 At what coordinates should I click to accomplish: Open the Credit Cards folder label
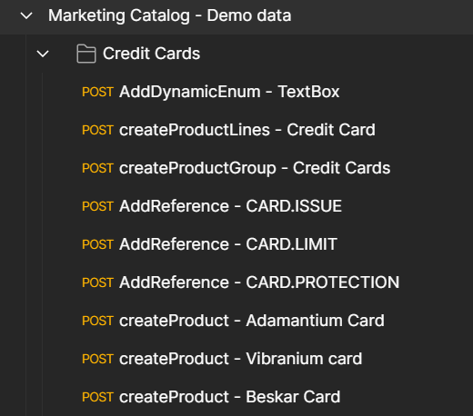151,54
